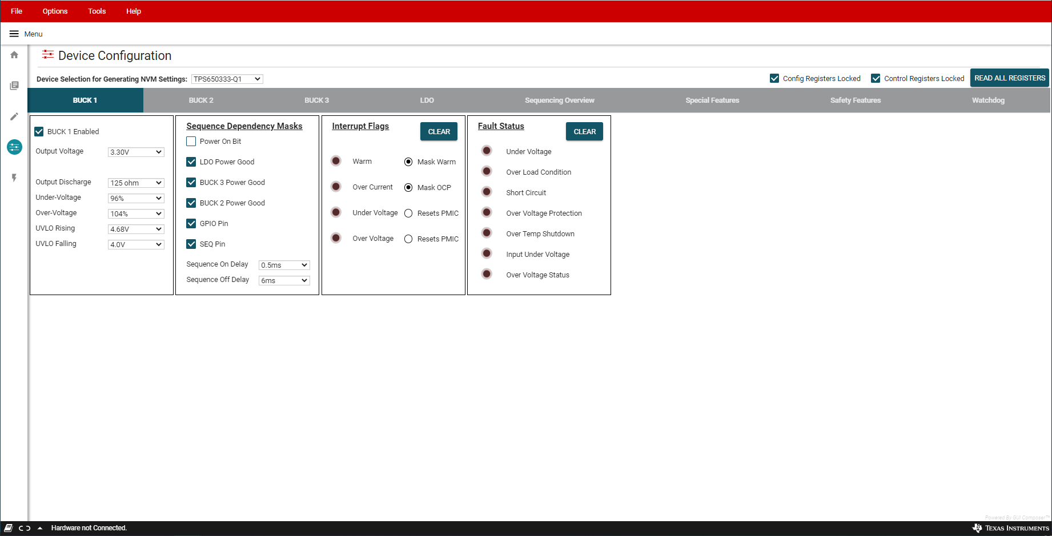Open the Output Voltage dropdown
The image size is (1052, 536).
(x=136, y=152)
